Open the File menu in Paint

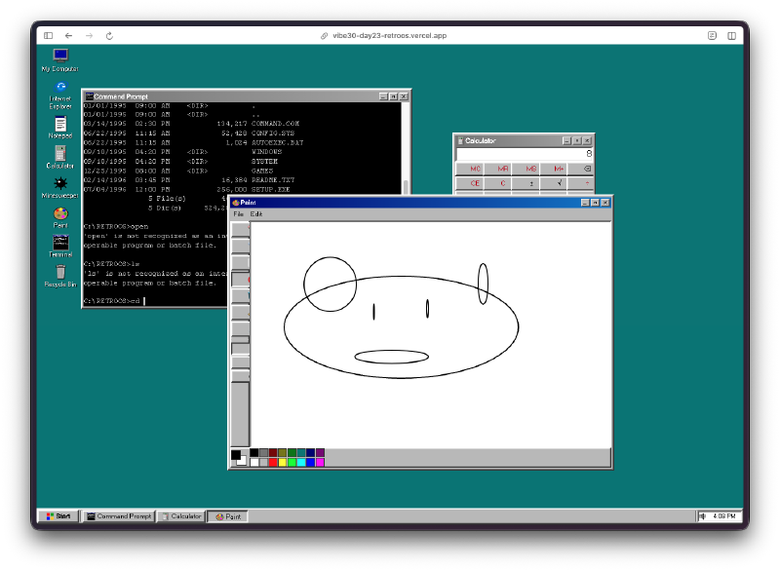tap(238, 213)
